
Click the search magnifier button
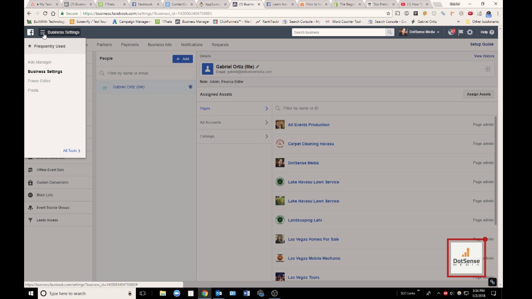[389, 32]
